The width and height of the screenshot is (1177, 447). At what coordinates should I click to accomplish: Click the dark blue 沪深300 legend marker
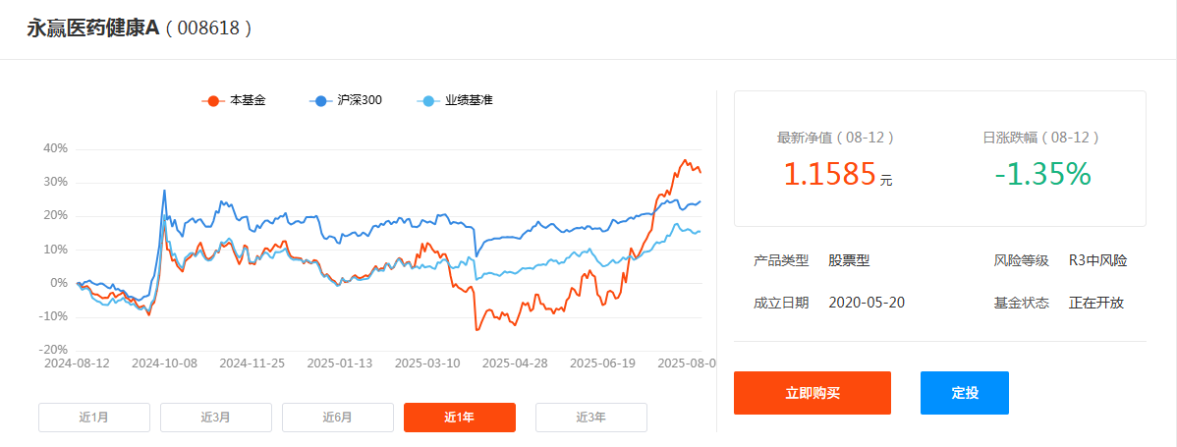tap(319, 101)
